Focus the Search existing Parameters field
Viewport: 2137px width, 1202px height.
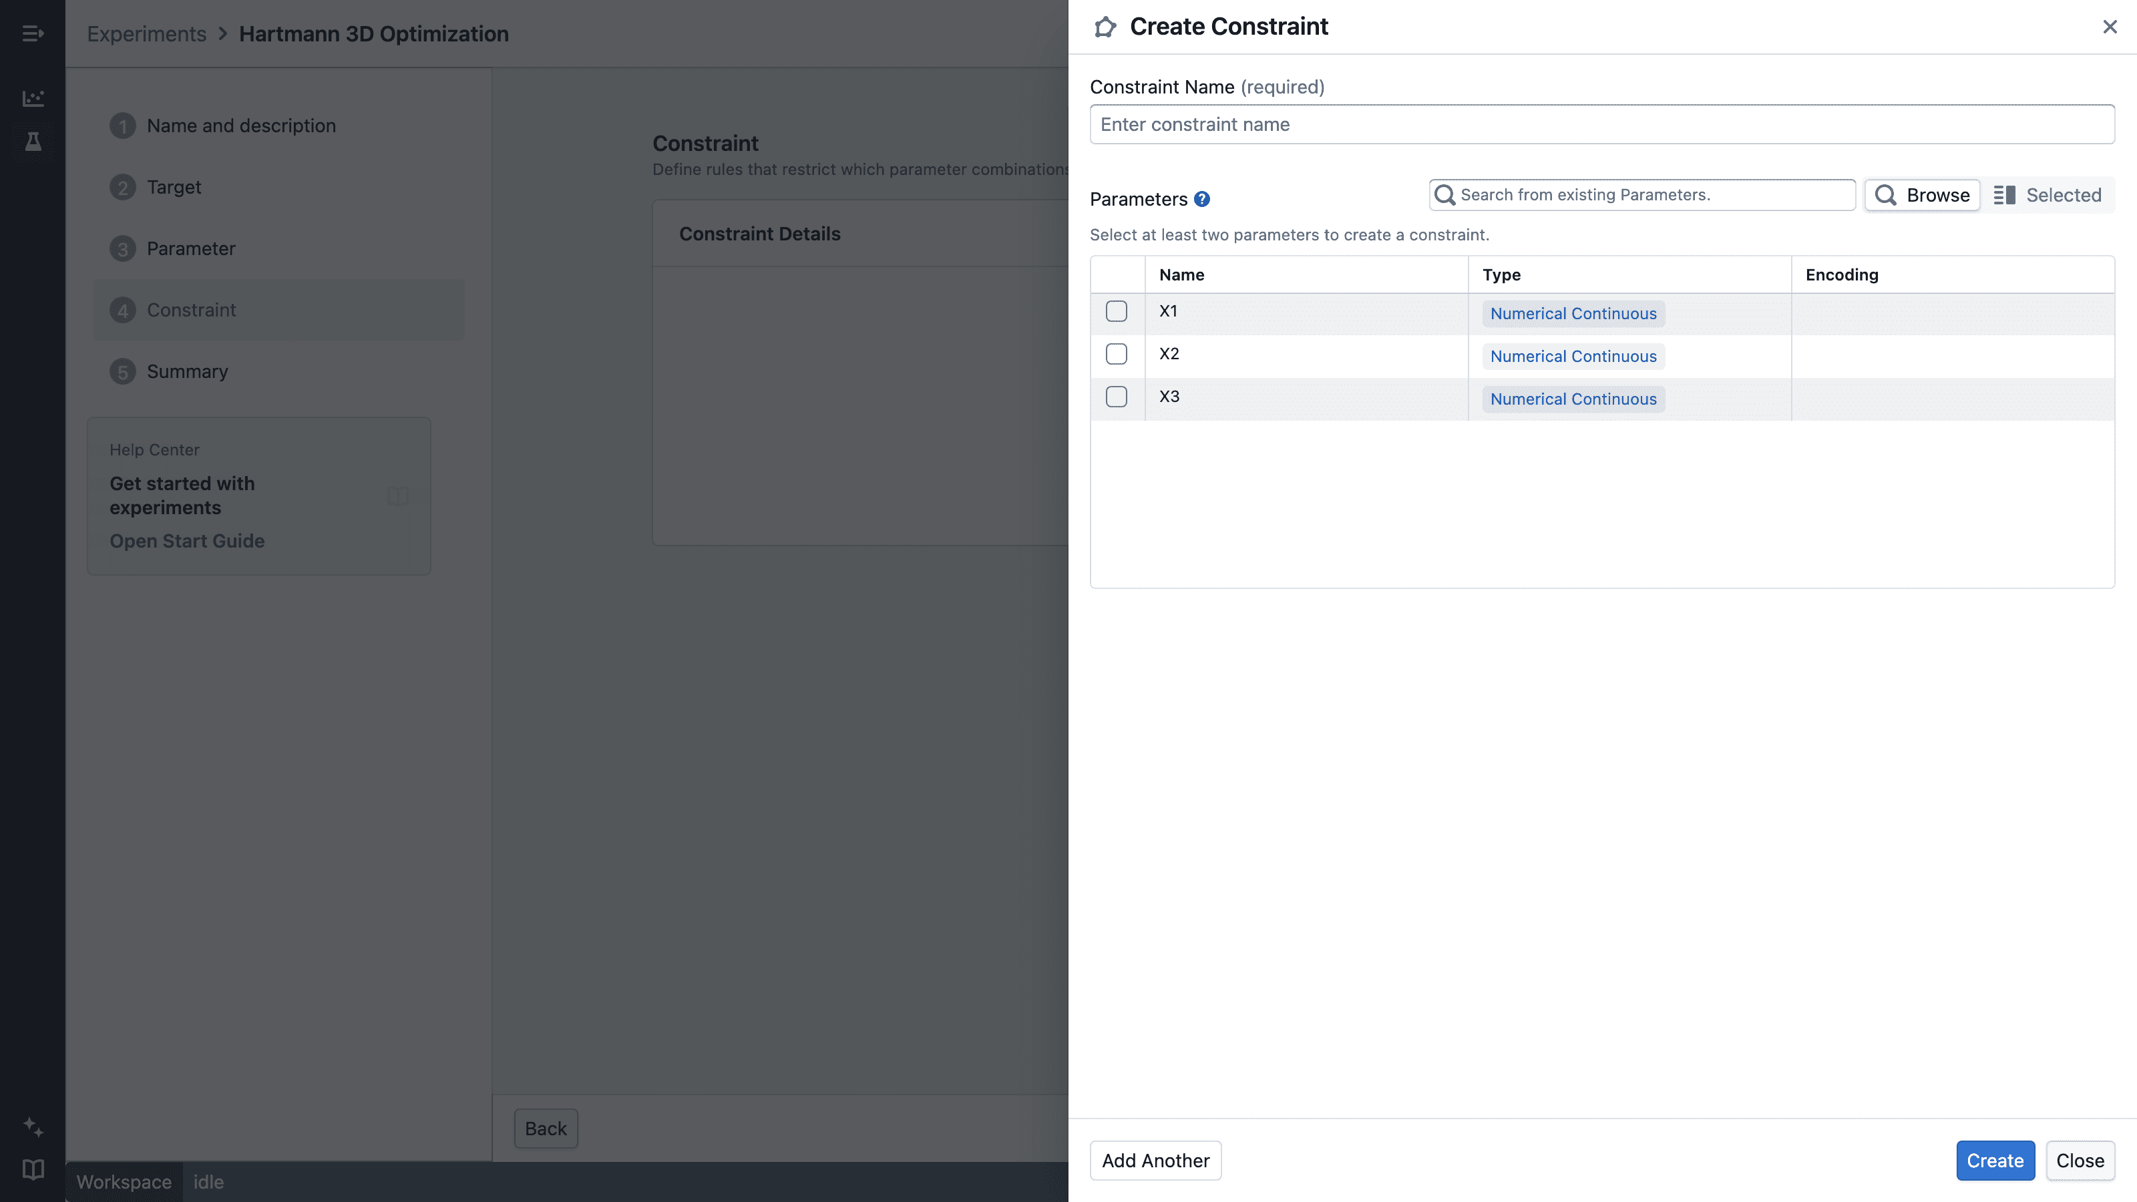(x=1641, y=195)
